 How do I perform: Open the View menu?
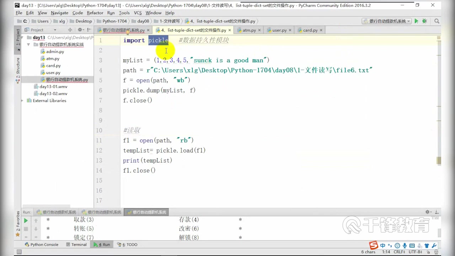(x=42, y=13)
